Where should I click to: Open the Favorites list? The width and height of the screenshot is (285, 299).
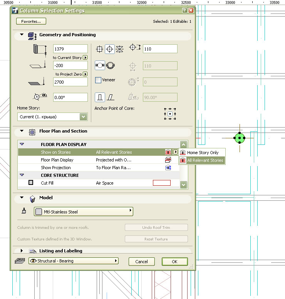point(31,21)
